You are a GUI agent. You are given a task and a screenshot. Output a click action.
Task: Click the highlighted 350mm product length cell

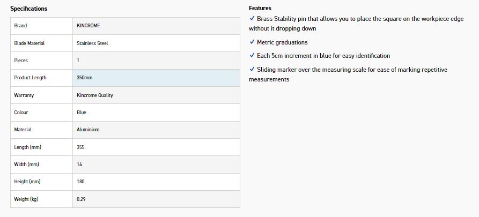pyautogui.click(x=85, y=78)
